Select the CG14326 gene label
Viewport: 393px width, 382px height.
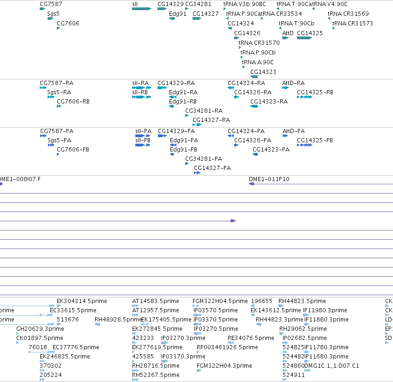coord(247,33)
